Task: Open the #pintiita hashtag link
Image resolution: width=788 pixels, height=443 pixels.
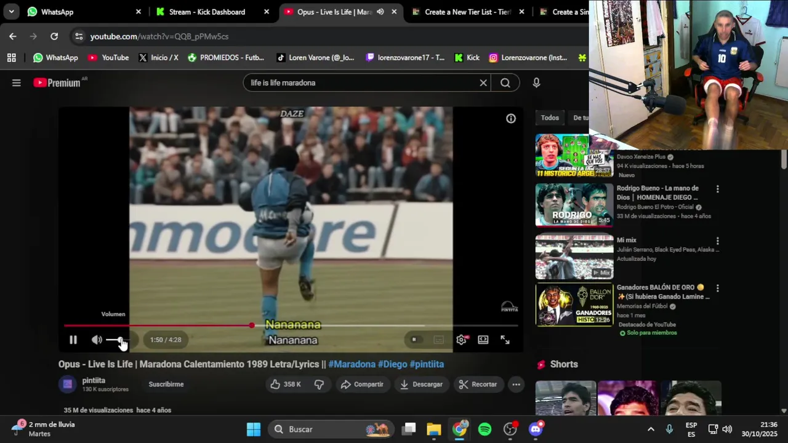Action: 427,364
